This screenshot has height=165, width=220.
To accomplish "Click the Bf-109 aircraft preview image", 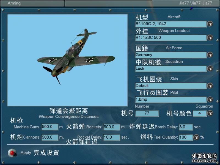I will coord(67,60).
